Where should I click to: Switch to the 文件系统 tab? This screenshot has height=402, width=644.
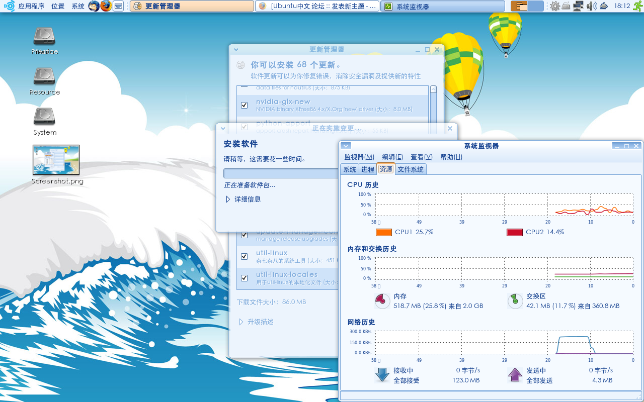[411, 170]
